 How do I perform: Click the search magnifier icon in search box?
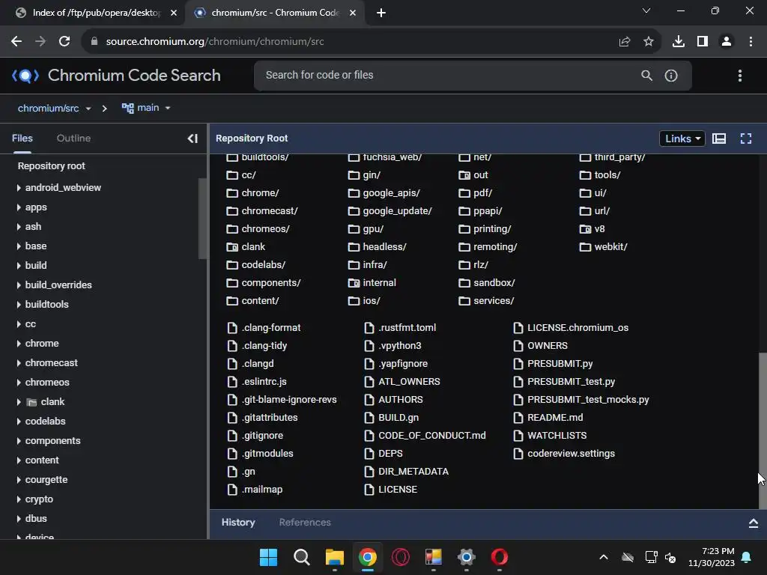[x=646, y=76]
